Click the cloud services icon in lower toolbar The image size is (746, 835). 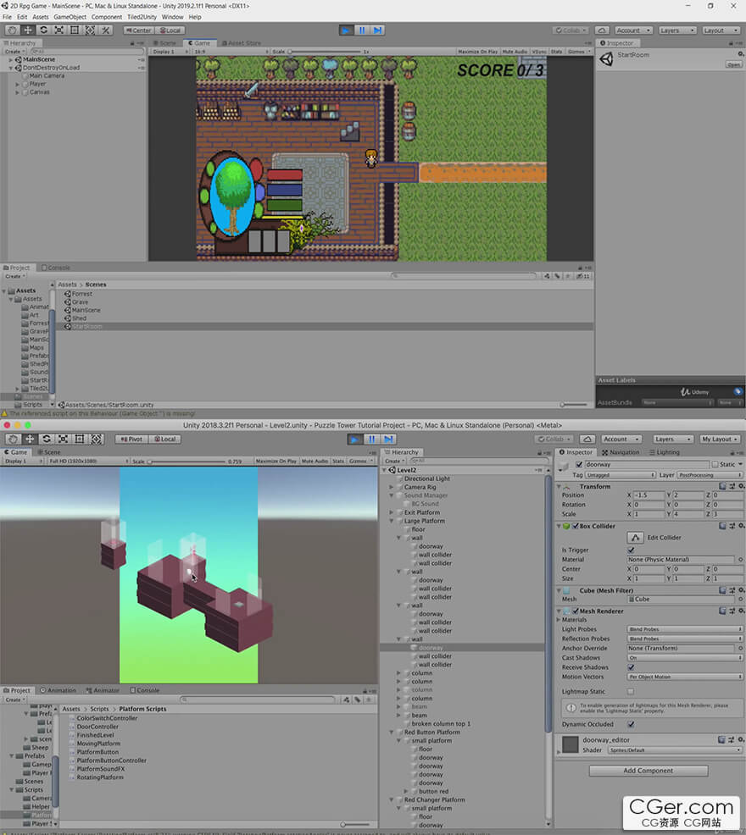click(587, 440)
